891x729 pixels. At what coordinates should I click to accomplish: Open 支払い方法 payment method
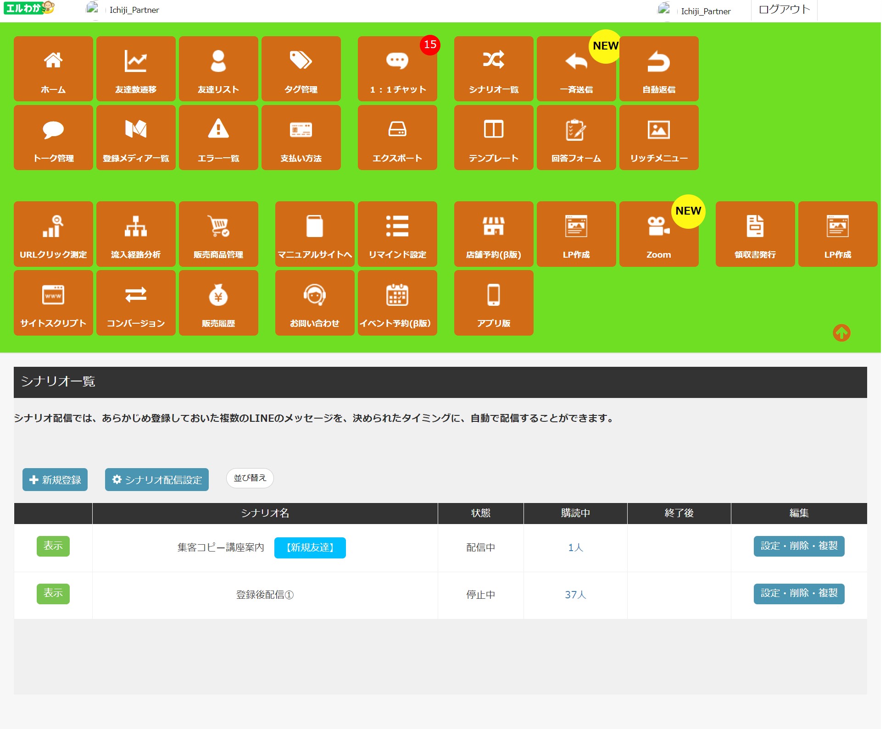pyautogui.click(x=301, y=138)
